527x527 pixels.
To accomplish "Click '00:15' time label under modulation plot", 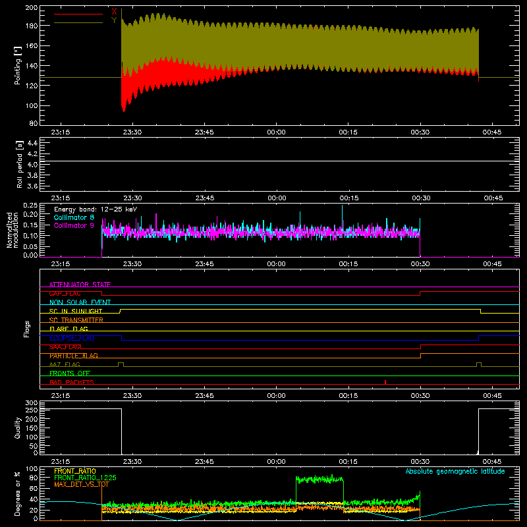I will click(348, 264).
